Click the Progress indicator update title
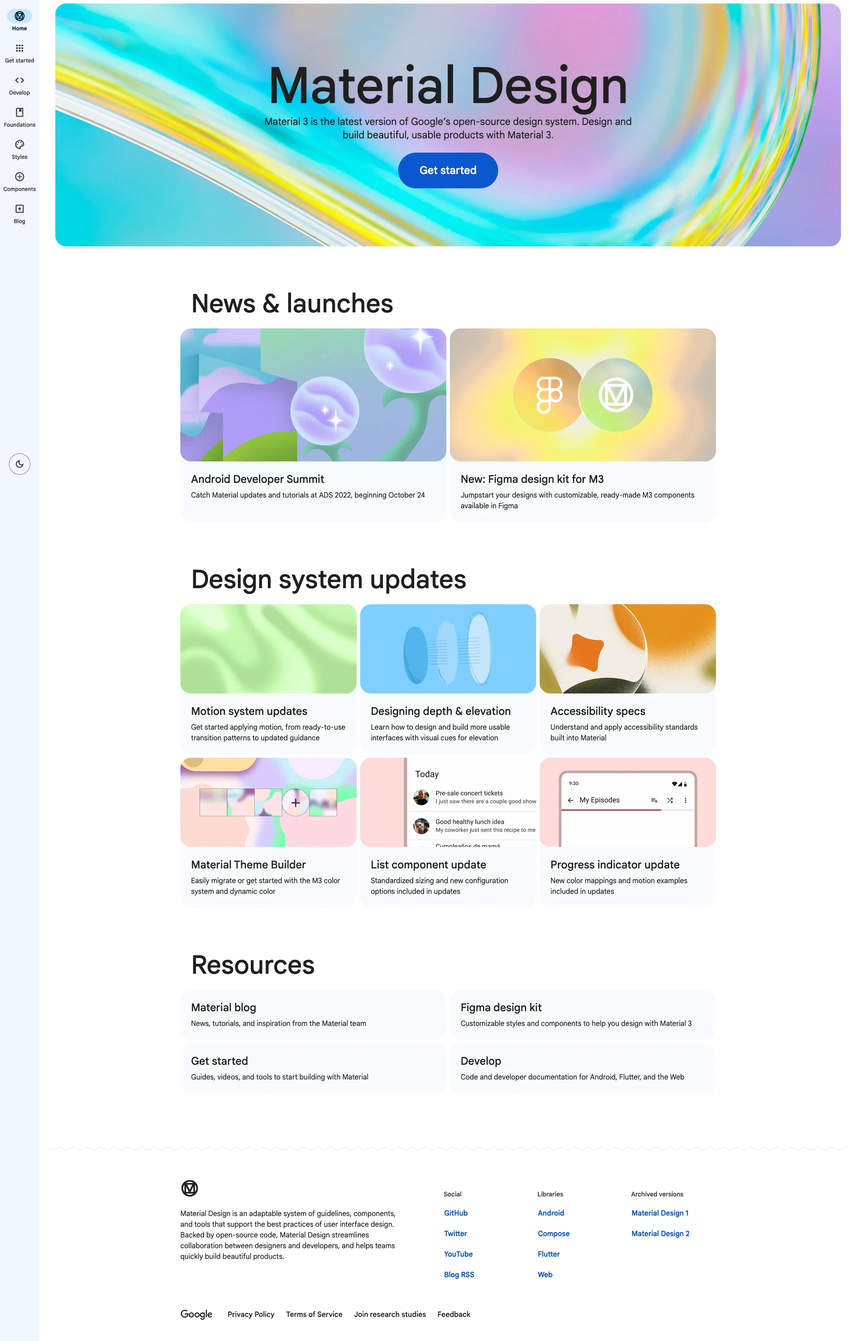Viewport: 857px width, 1341px height. pyautogui.click(x=615, y=865)
